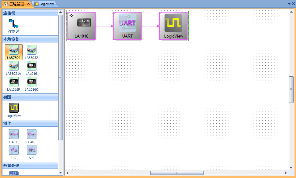Click the arrow link between UART and LogicView

[x=150, y=26]
